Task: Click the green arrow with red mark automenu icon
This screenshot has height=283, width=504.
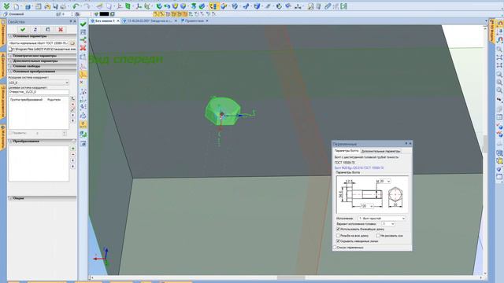Action: tap(83, 40)
